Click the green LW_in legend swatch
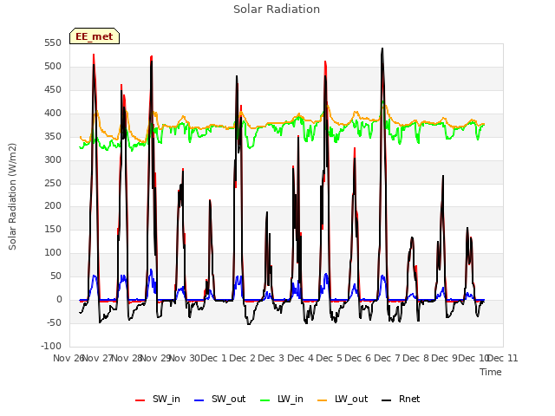Screen dimensions: 555x416 [x=265, y=400]
